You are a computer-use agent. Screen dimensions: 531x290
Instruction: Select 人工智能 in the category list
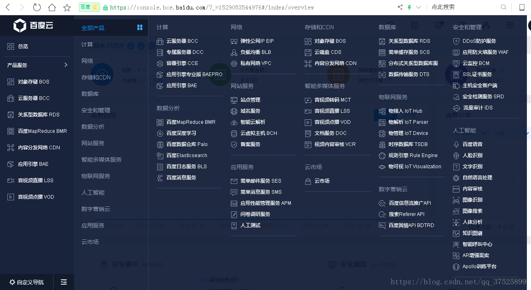[93, 193]
